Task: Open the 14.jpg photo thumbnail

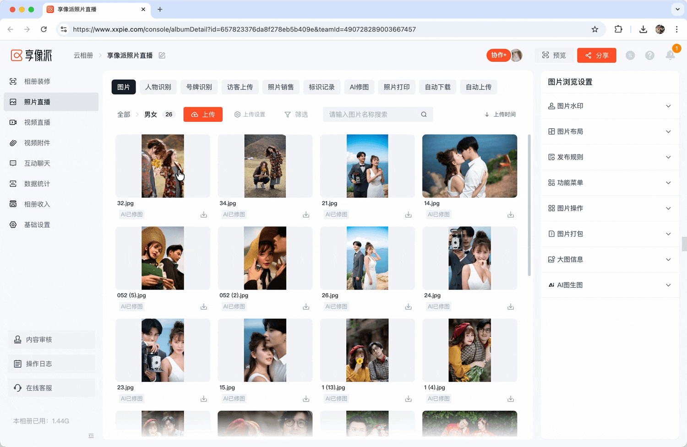Action: click(469, 166)
